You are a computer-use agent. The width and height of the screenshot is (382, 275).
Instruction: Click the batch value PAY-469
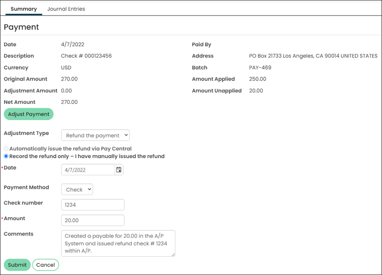click(x=260, y=68)
